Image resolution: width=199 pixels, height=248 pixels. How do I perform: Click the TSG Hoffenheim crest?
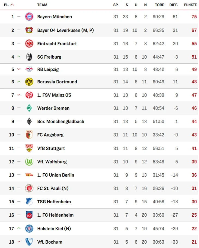click(x=29, y=202)
